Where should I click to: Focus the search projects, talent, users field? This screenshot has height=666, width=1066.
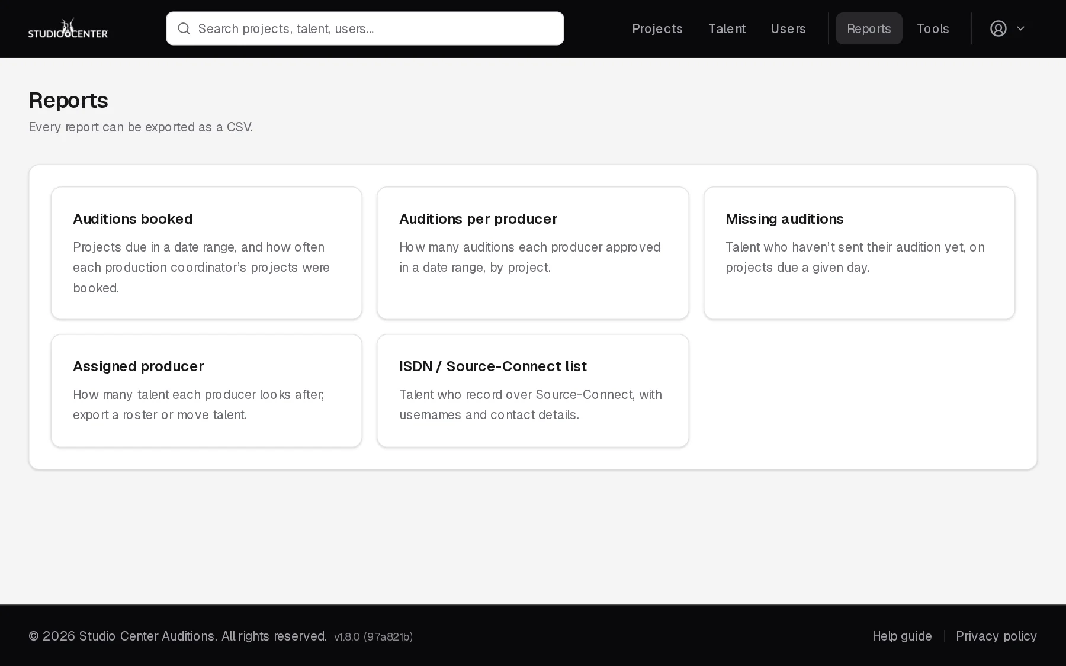pyautogui.click(x=365, y=28)
